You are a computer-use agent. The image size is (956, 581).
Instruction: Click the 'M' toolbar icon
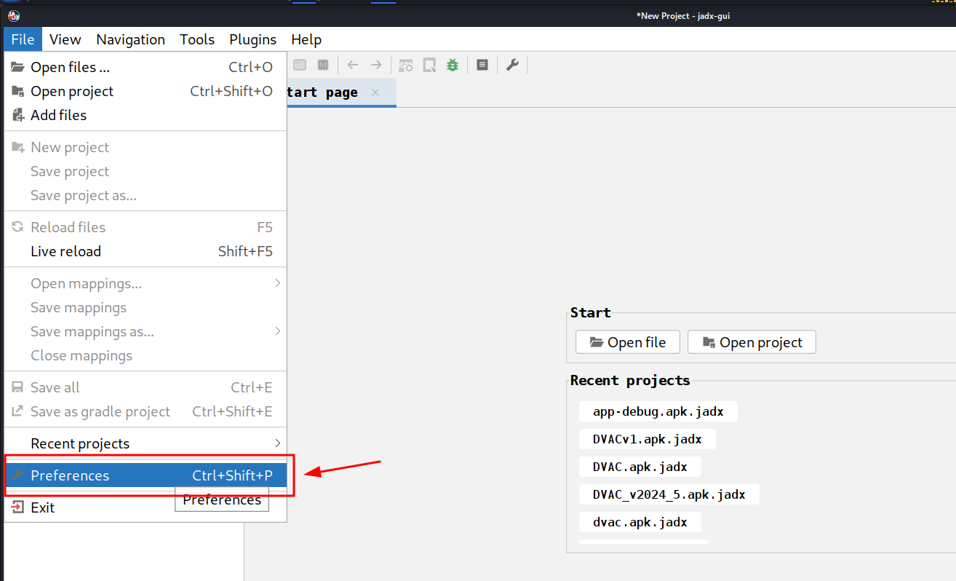pyautogui.click(x=322, y=65)
